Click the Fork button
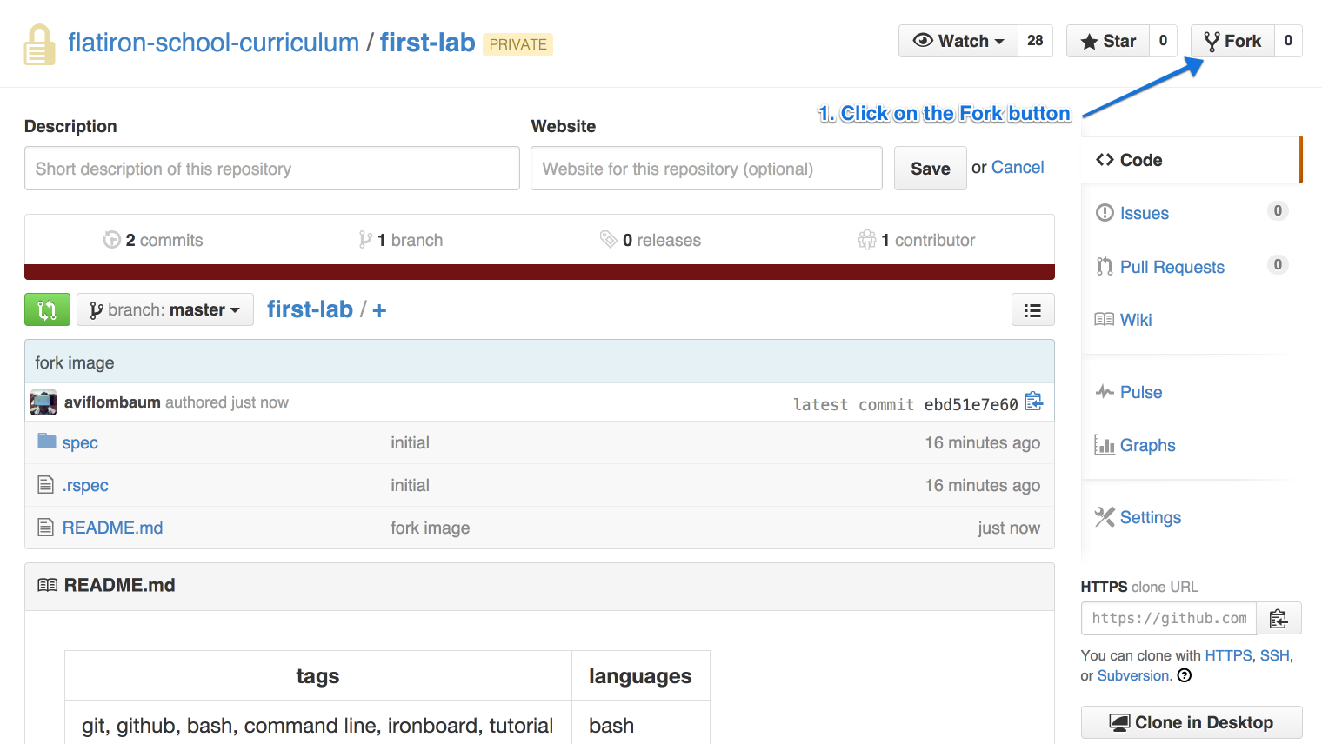The height and width of the screenshot is (744, 1322). coord(1232,41)
